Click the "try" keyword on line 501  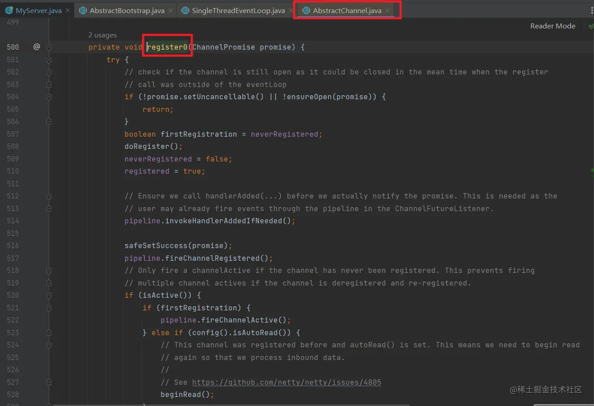(113, 60)
